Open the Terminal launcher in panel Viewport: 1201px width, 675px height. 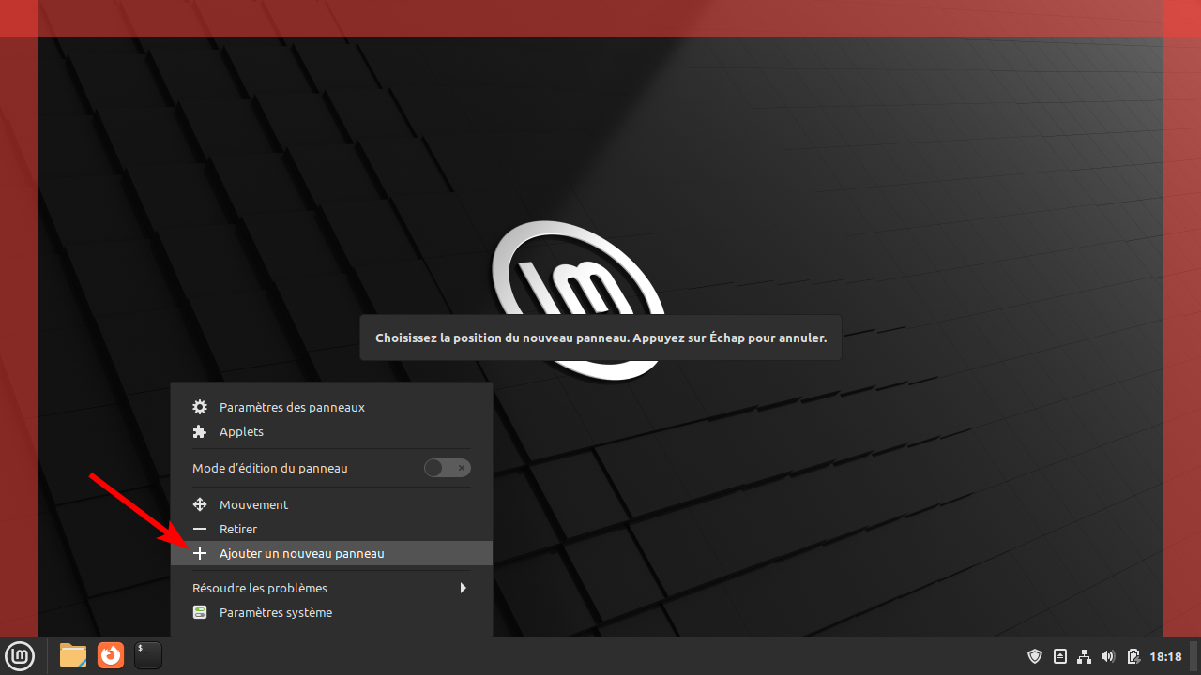(x=148, y=655)
